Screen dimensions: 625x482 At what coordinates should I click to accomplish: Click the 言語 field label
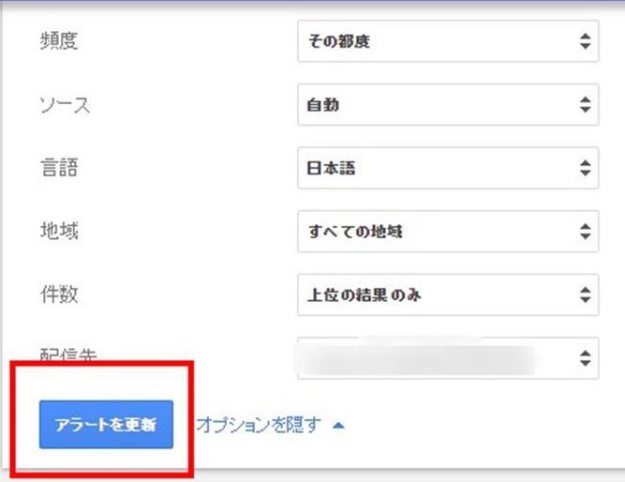[60, 169]
